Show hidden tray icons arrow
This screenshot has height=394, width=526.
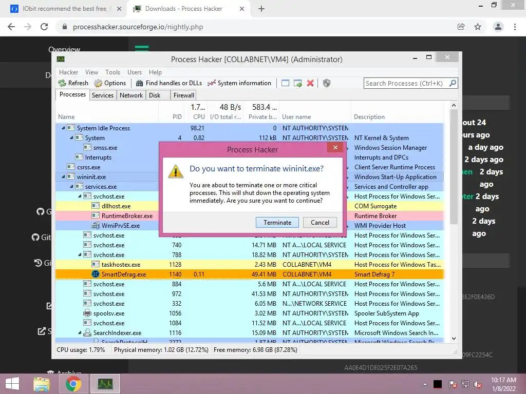pos(425,384)
